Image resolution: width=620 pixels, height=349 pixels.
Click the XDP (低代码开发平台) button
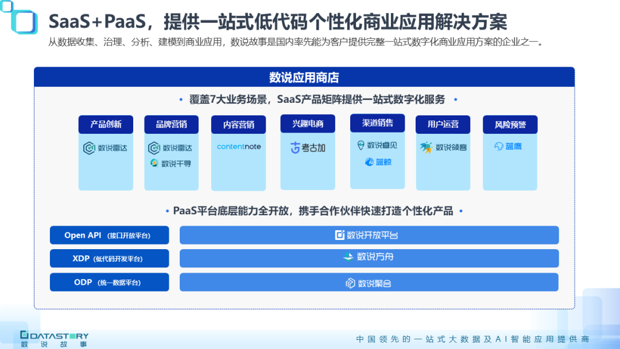(110, 258)
